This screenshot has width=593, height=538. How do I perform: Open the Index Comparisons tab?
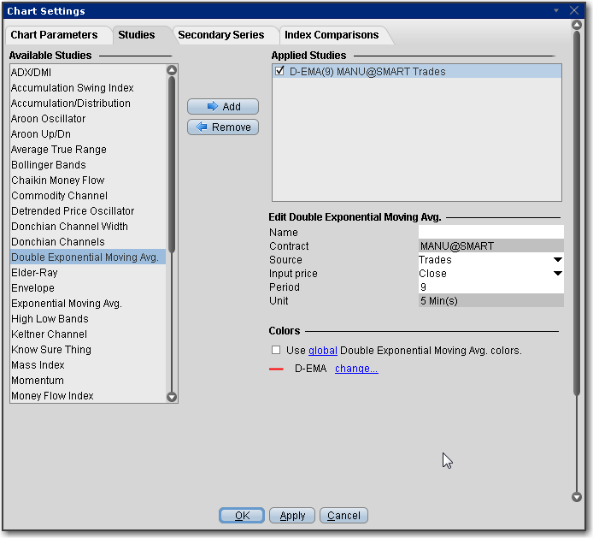coord(332,35)
